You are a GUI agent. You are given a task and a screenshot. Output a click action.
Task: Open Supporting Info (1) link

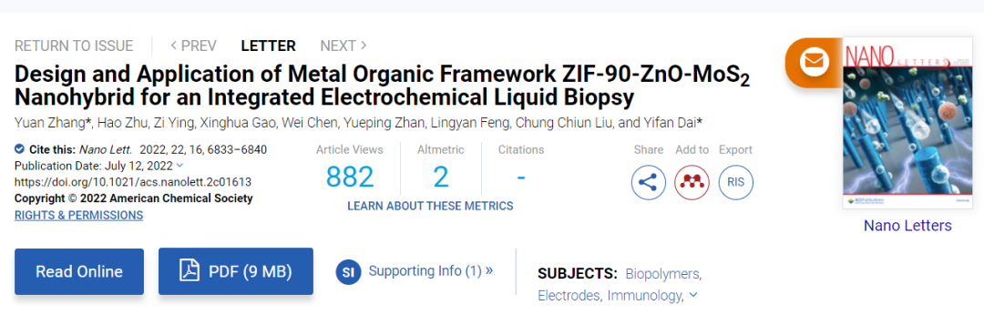(x=430, y=271)
